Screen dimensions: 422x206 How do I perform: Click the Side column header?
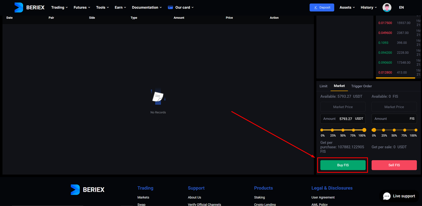[92, 18]
